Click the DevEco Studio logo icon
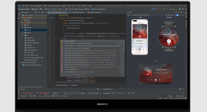This screenshot has height=112, width=207. point(20,6)
